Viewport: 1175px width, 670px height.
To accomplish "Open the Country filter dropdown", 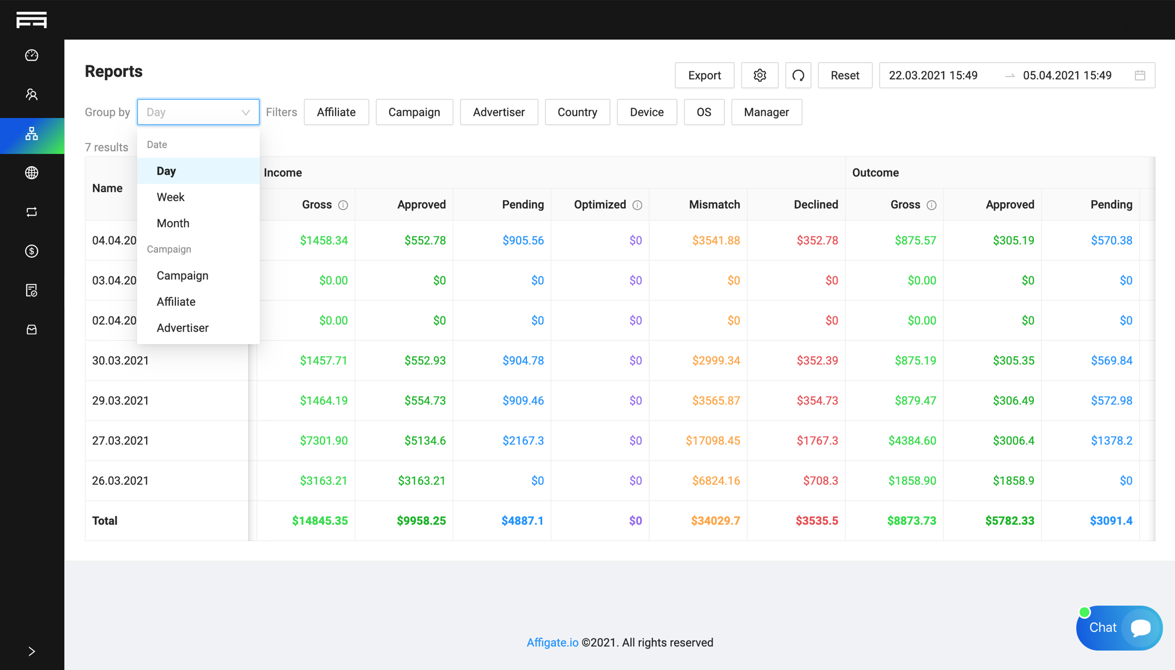I will tap(577, 112).
